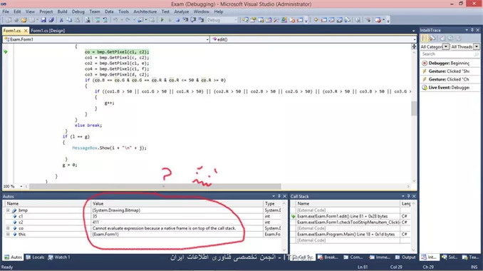Click the code editor vertical scrollbar thumb
Viewport: 483px width, 271px height.
(x=415, y=108)
